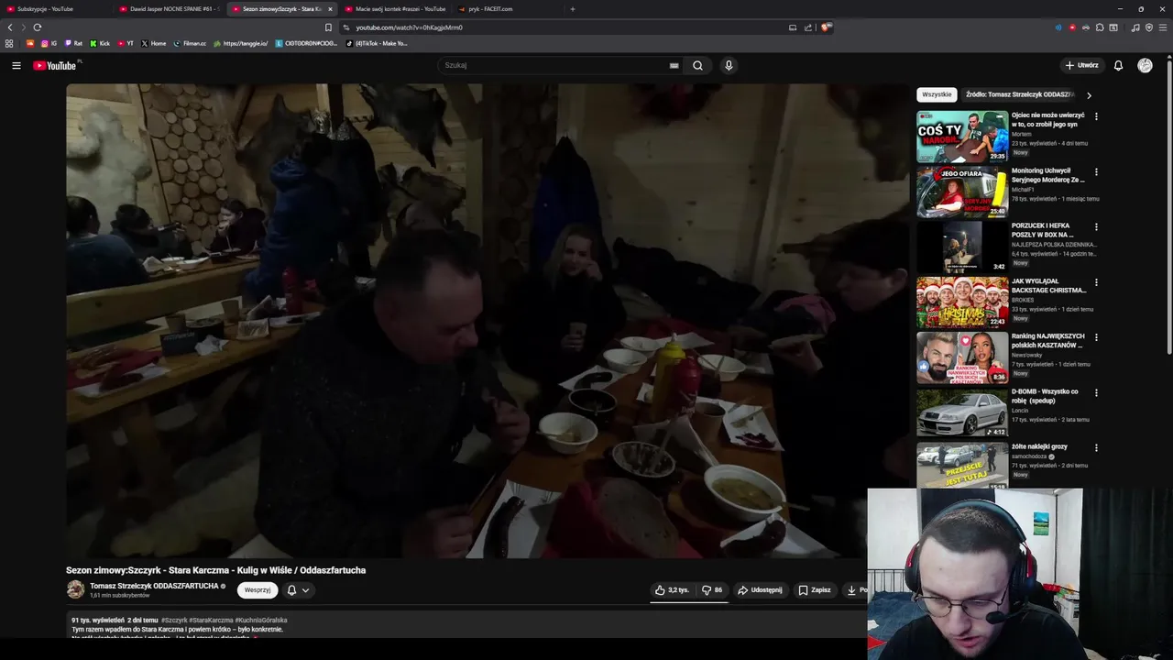Start voice search with the microphone icon

[x=729, y=65]
